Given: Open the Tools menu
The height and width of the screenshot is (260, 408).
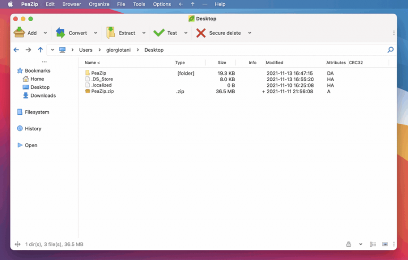Looking at the screenshot, I should pos(139,4).
